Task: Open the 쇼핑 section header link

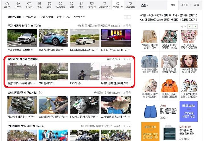Action: 144,5
